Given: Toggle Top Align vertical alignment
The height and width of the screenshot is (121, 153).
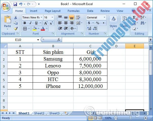Looking at the screenshot, I should pyautogui.click(x=60, y=17).
